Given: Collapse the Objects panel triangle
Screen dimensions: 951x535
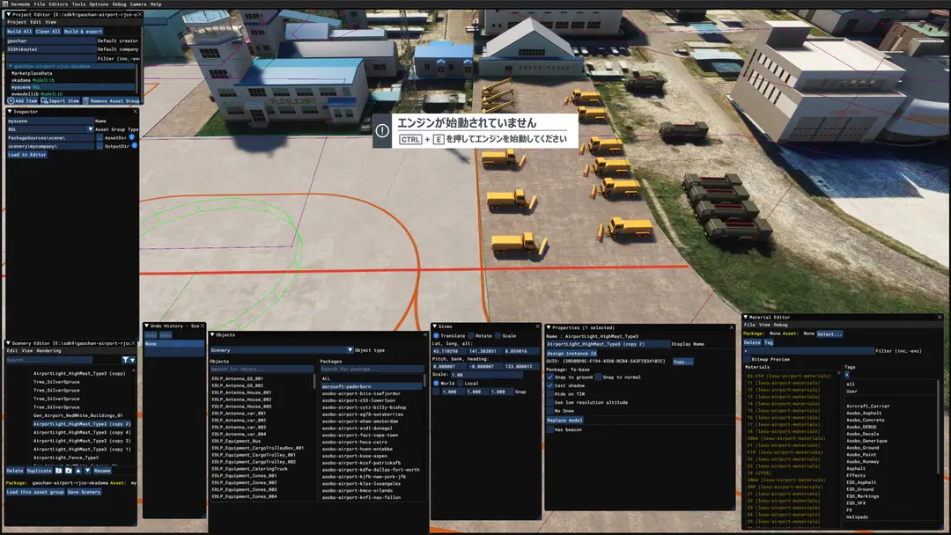Looking at the screenshot, I should [212, 334].
